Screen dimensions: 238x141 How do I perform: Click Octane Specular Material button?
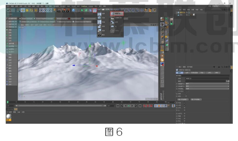[82, 22]
